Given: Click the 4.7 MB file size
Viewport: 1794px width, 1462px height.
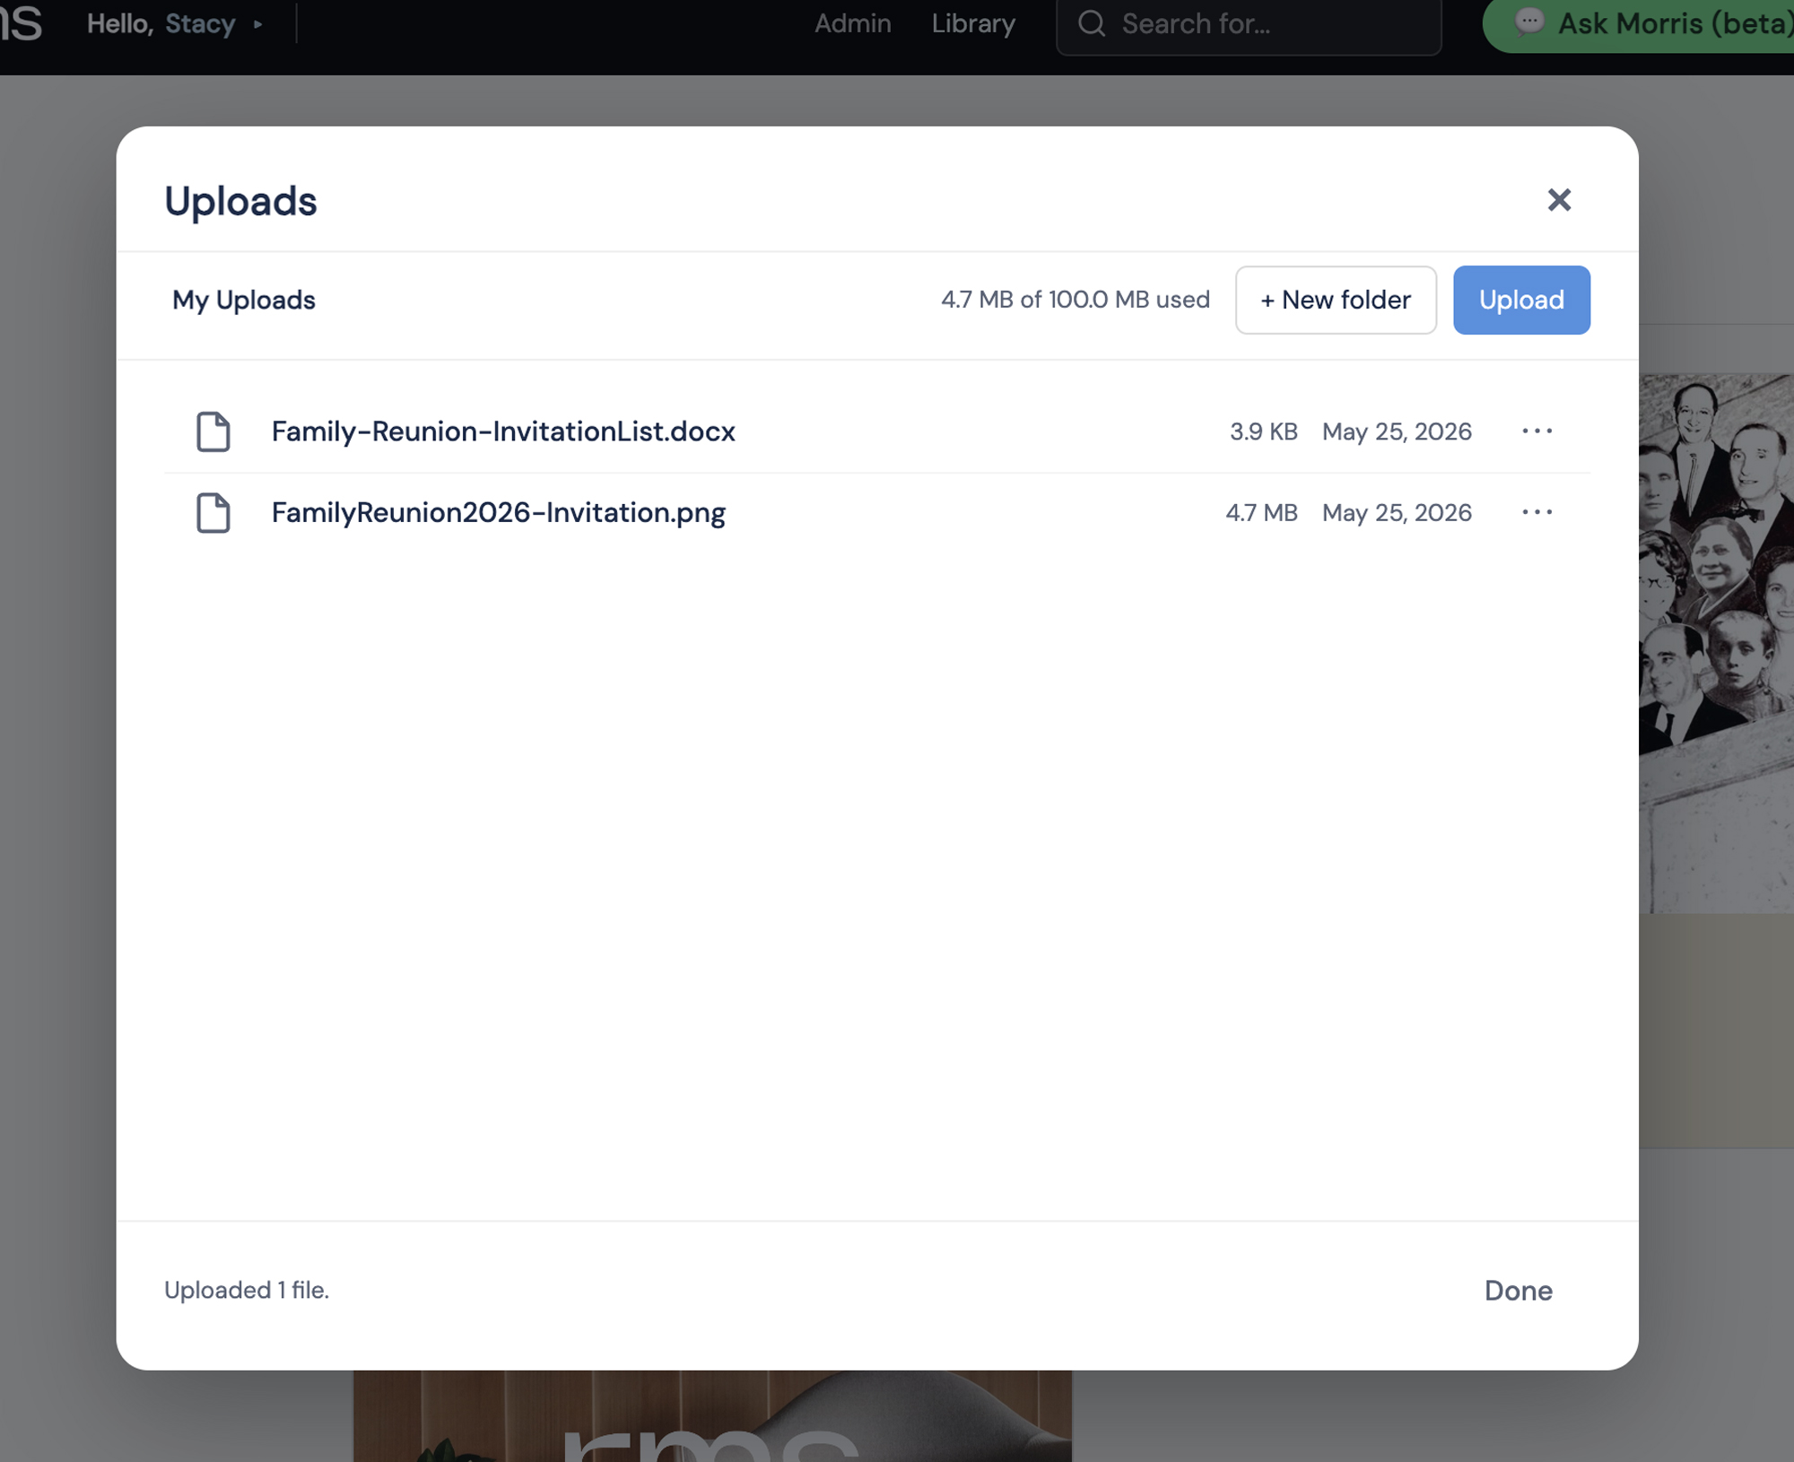Looking at the screenshot, I should click(x=1261, y=512).
